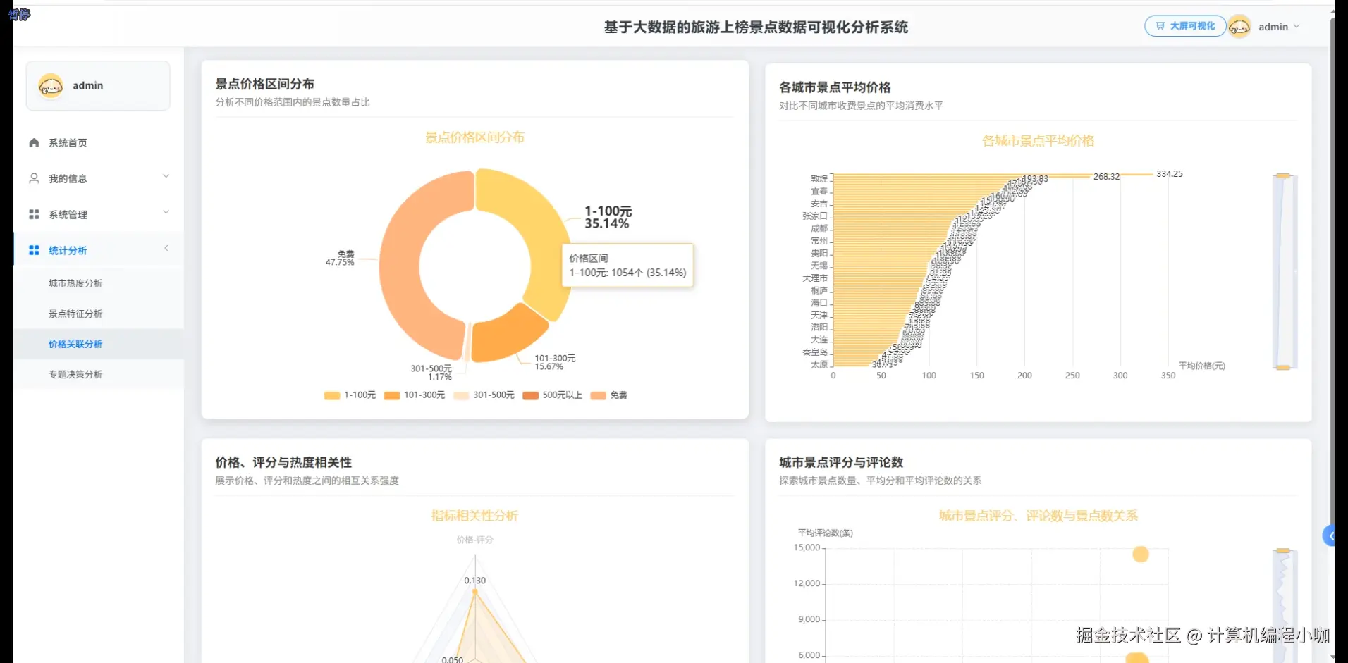Click the 价格、评分与热度相关性 card title
1348x663 pixels.
tap(283, 462)
